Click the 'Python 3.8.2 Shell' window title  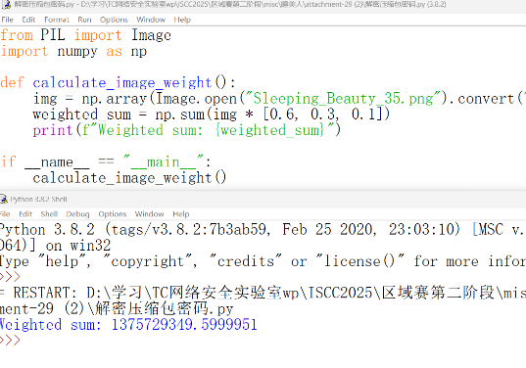tap(38, 199)
